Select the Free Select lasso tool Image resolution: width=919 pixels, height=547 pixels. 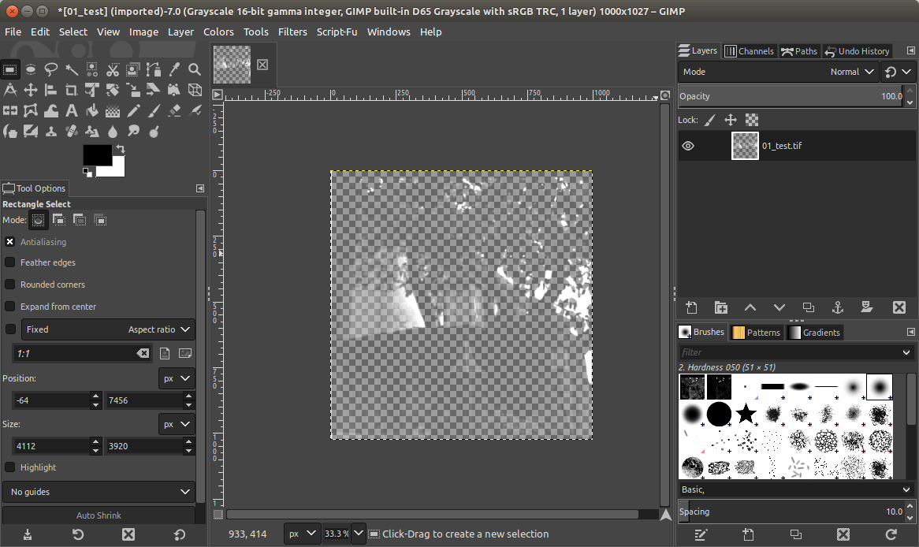(x=51, y=70)
